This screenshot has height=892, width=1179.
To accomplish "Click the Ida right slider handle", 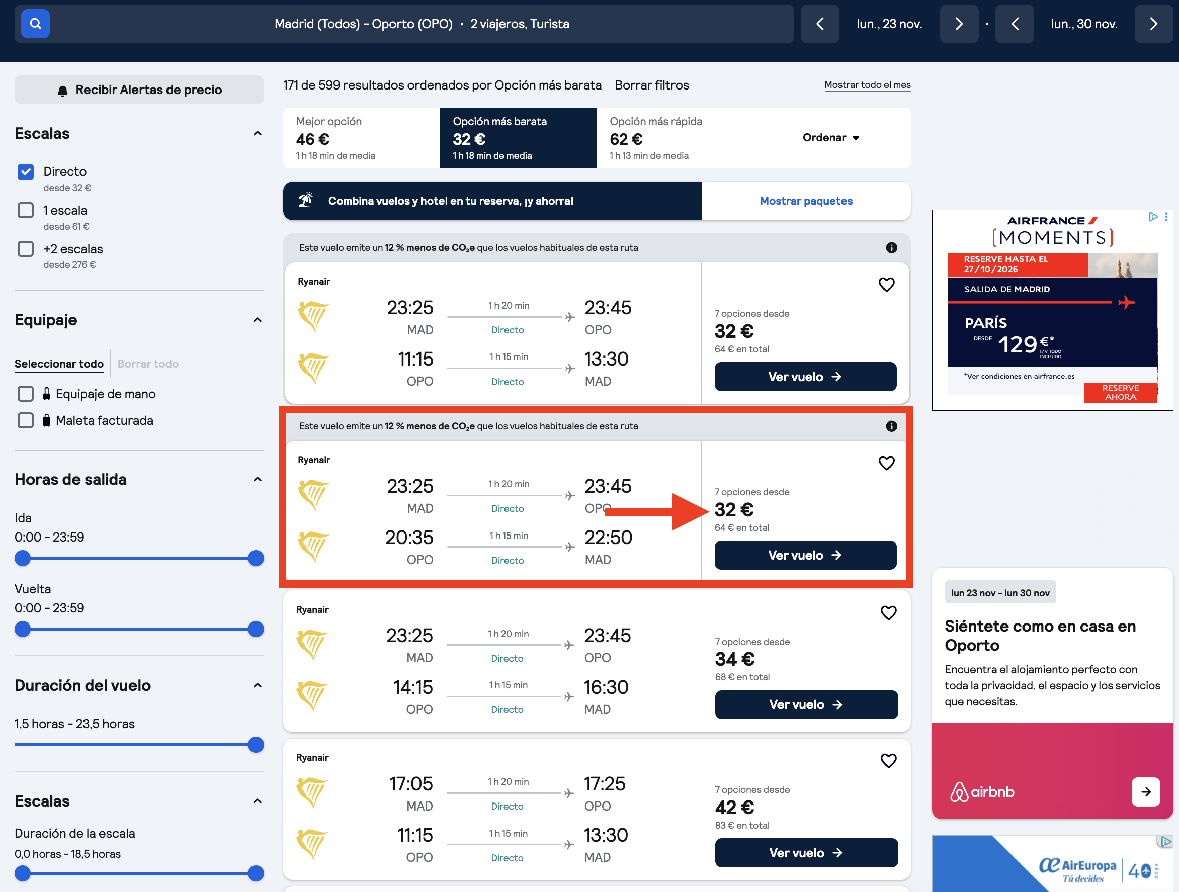I will click(256, 559).
